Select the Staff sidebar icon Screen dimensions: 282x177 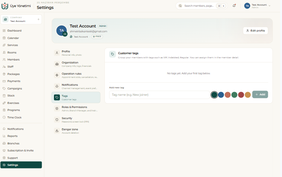[x=4, y=67]
